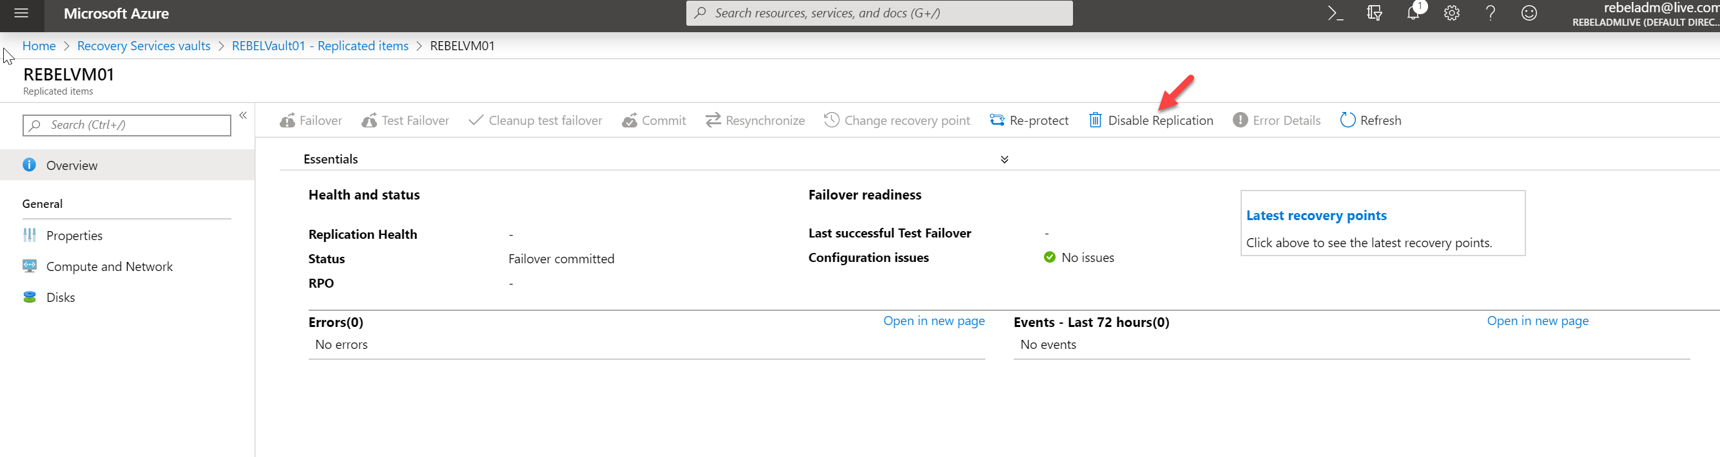The height and width of the screenshot is (457, 1720).
Task: Click the 'Events - Last 72 hours(0)' heading
Action: [x=1091, y=322]
